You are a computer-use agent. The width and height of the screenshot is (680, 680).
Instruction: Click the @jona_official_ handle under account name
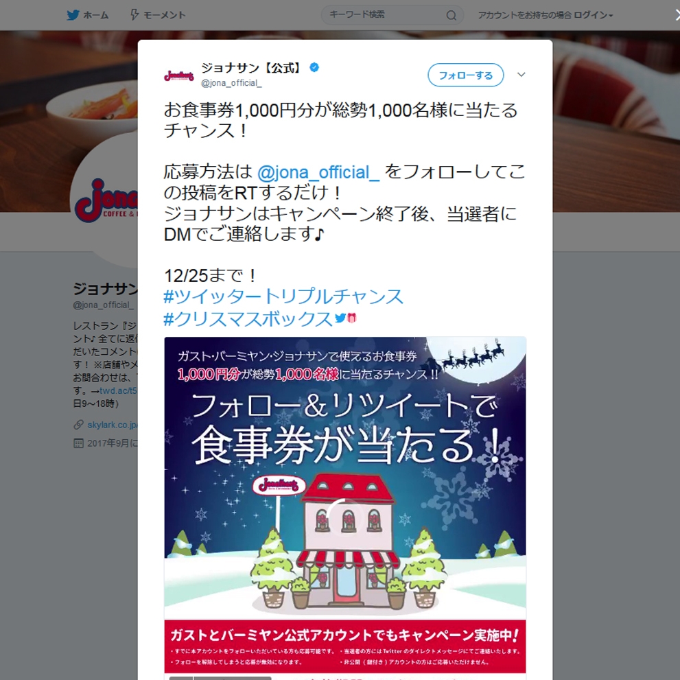coord(231,83)
